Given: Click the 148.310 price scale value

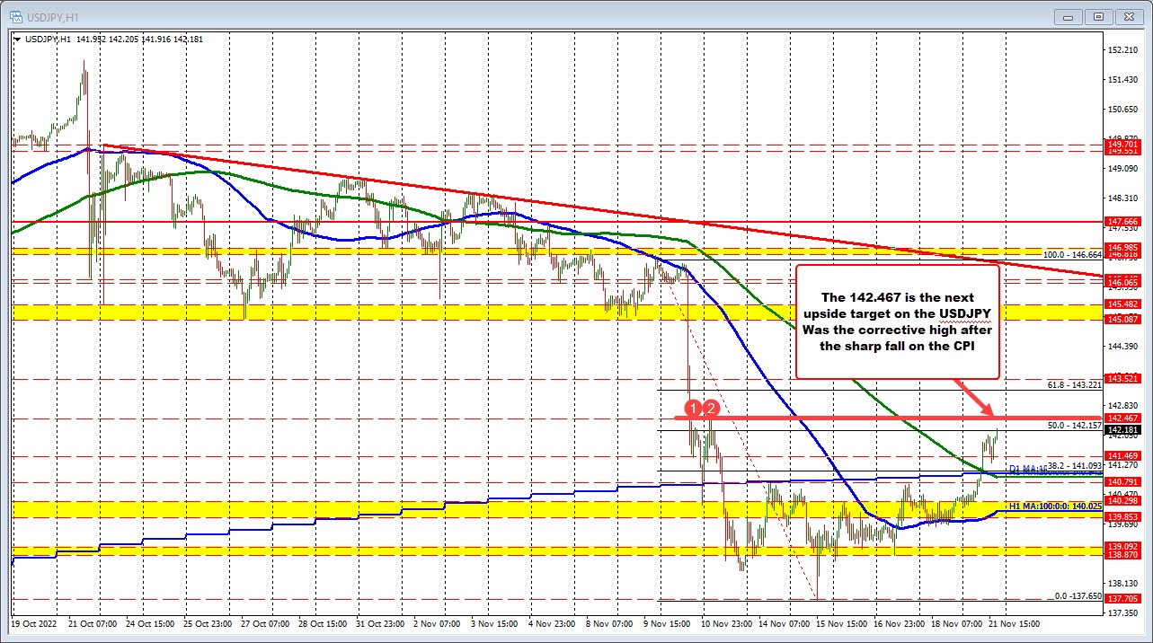Looking at the screenshot, I should point(1125,198).
